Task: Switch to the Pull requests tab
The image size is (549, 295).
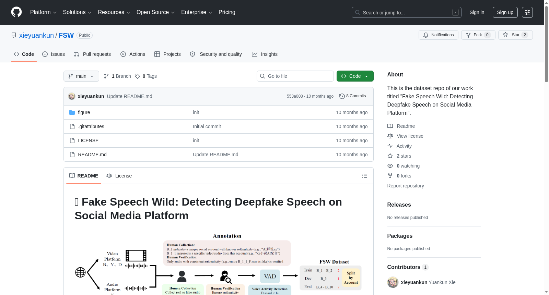Action: (92, 54)
